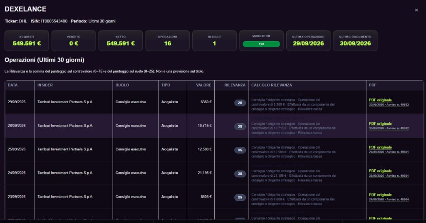
Task: Click the DEXELANCE title heading
Action: (25, 9)
